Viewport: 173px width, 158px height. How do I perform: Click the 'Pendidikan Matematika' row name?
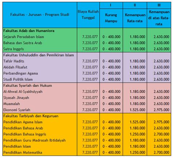23,153
